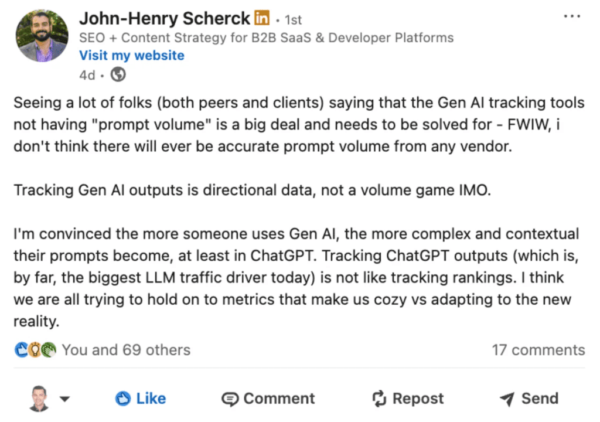600x422 pixels.
Task: Open You and 69 others reactions list
Action: point(126,350)
